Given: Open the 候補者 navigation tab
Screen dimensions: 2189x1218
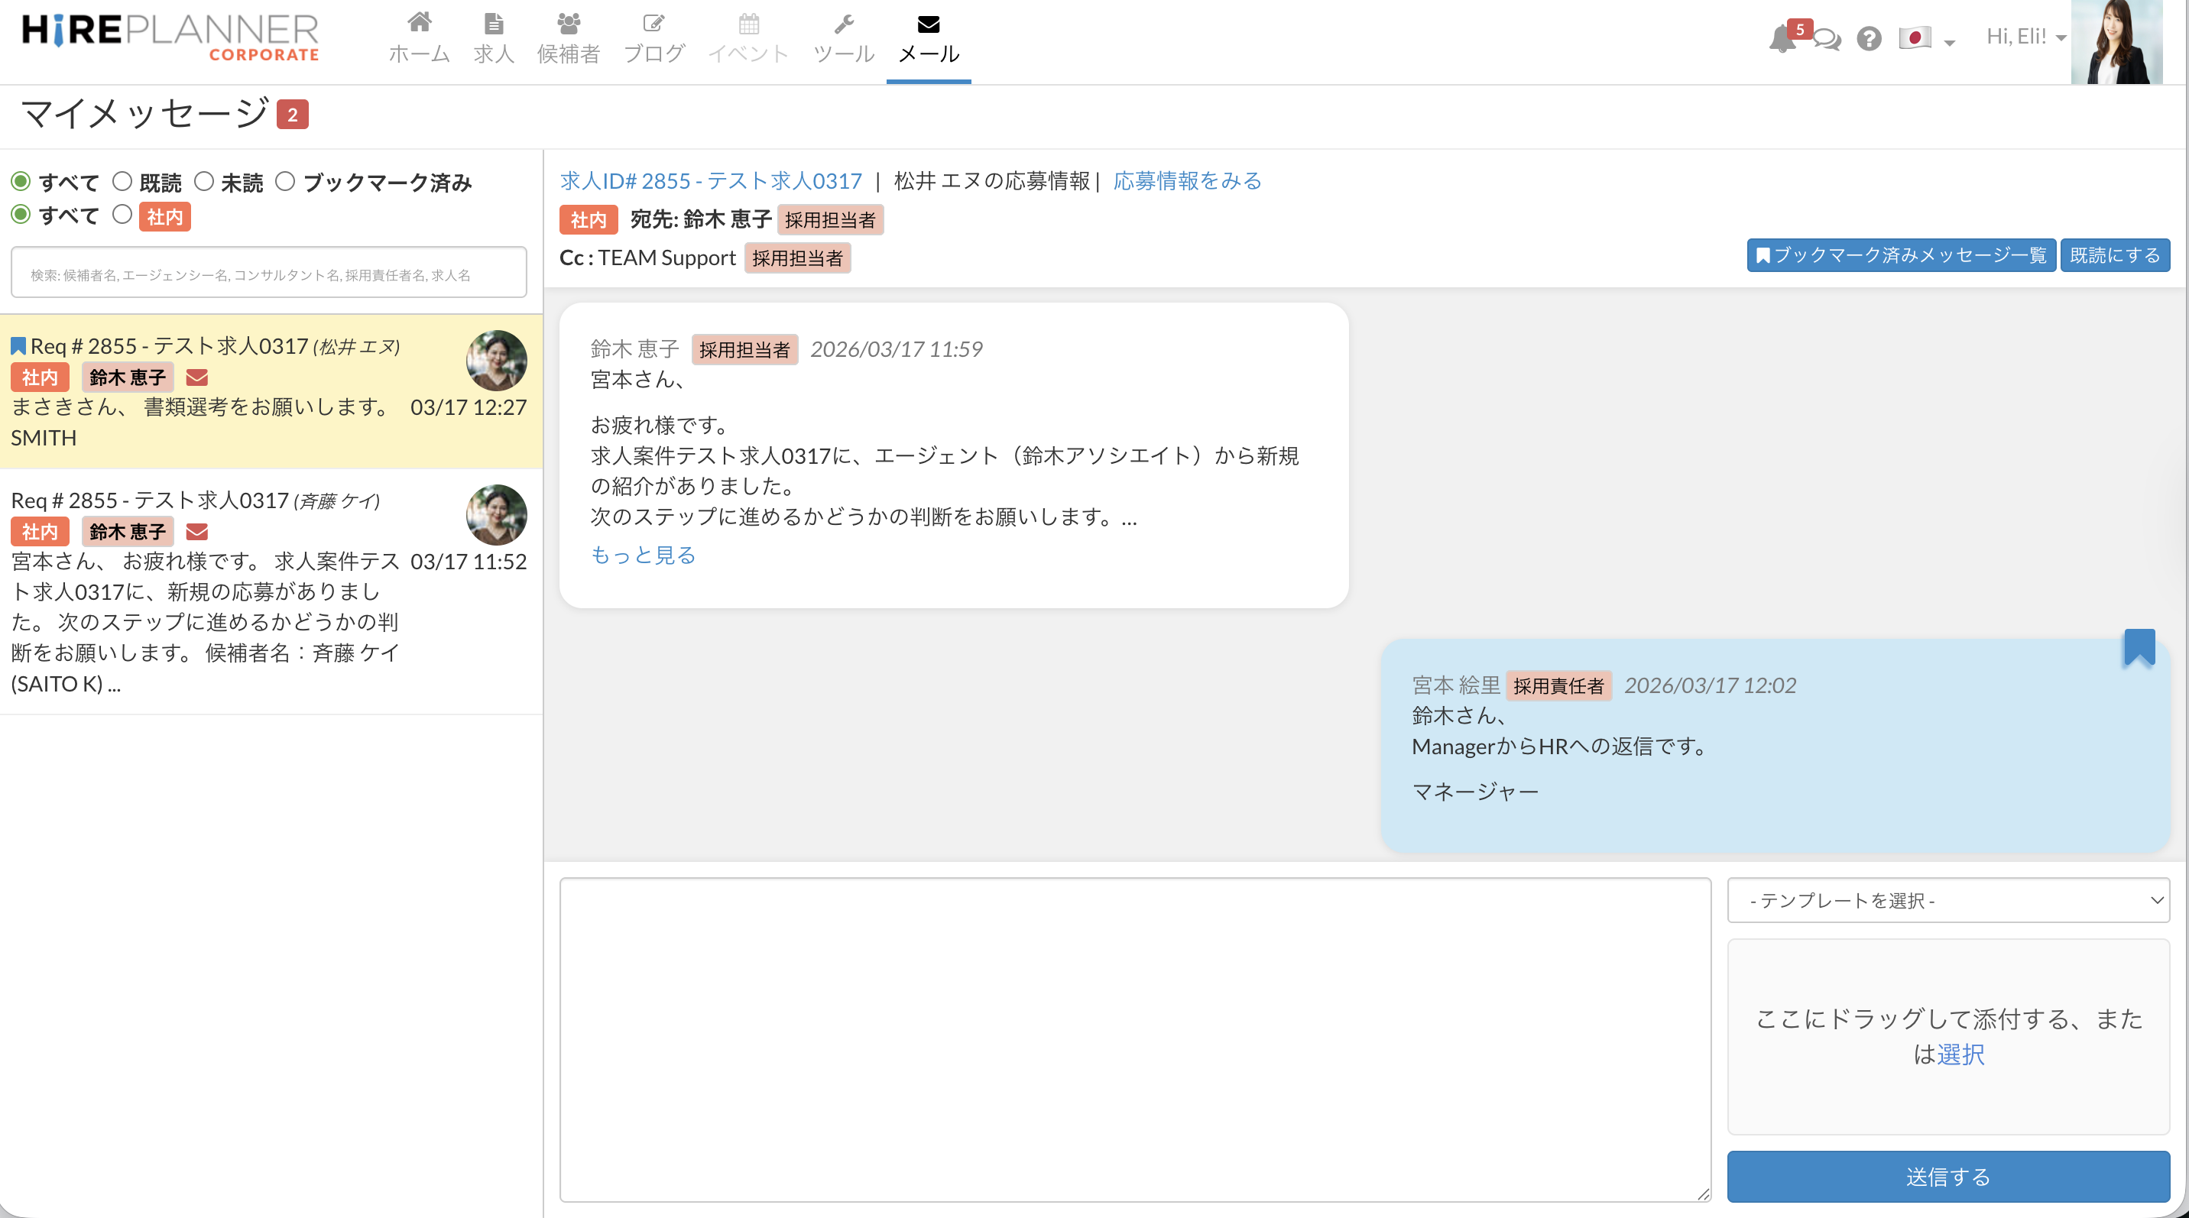Looking at the screenshot, I should click(x=569, y=37).
